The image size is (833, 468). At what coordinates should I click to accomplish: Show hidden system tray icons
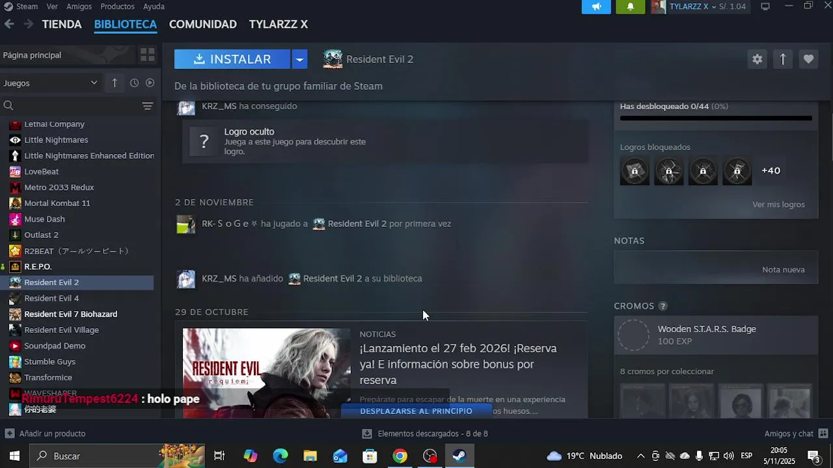(x=640, y=456)
